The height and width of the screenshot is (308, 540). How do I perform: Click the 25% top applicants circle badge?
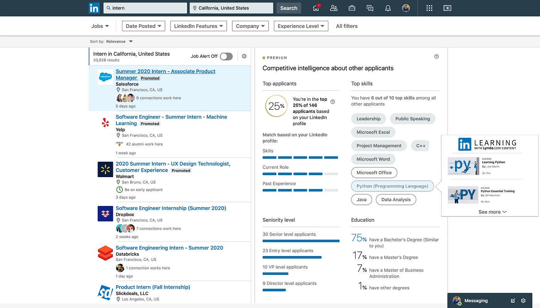[277, 106]
